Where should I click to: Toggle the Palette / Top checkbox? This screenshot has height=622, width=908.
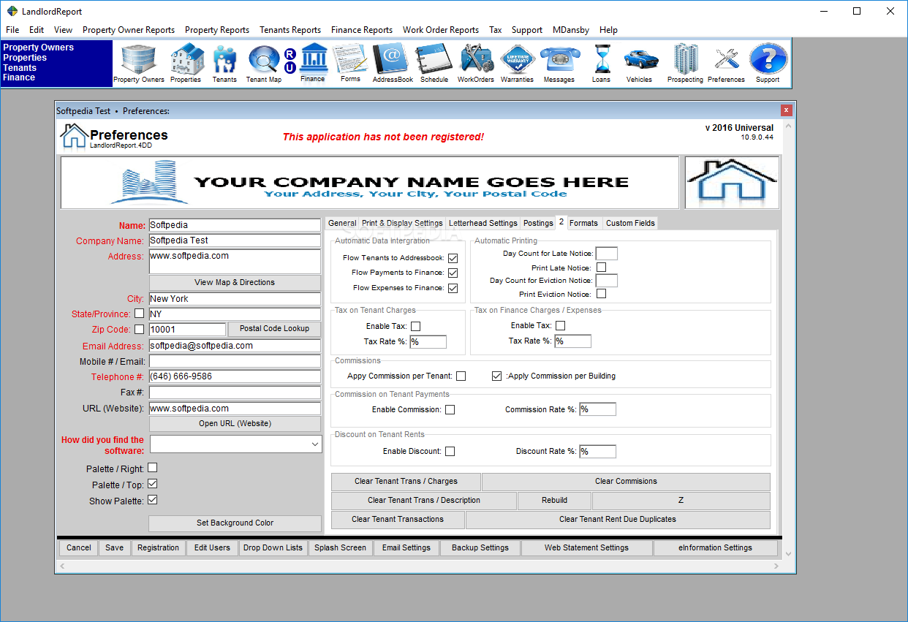(x=153, y=484)
